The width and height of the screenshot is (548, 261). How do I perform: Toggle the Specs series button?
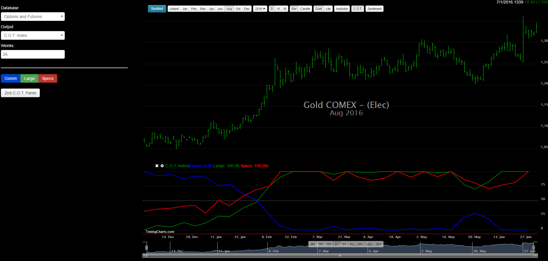click(x=48, y=78)
